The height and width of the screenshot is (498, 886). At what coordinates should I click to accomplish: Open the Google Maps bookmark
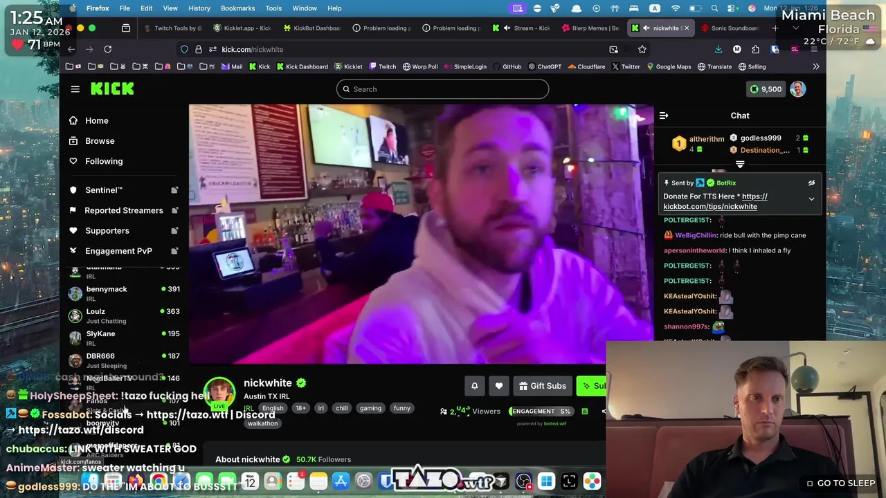pyautogui.click(x=669, y=67)
